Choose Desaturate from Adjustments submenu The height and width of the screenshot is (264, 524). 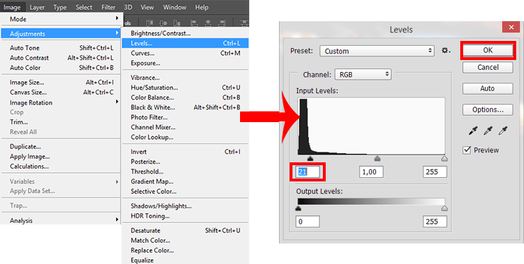click(x=185, y=230)
